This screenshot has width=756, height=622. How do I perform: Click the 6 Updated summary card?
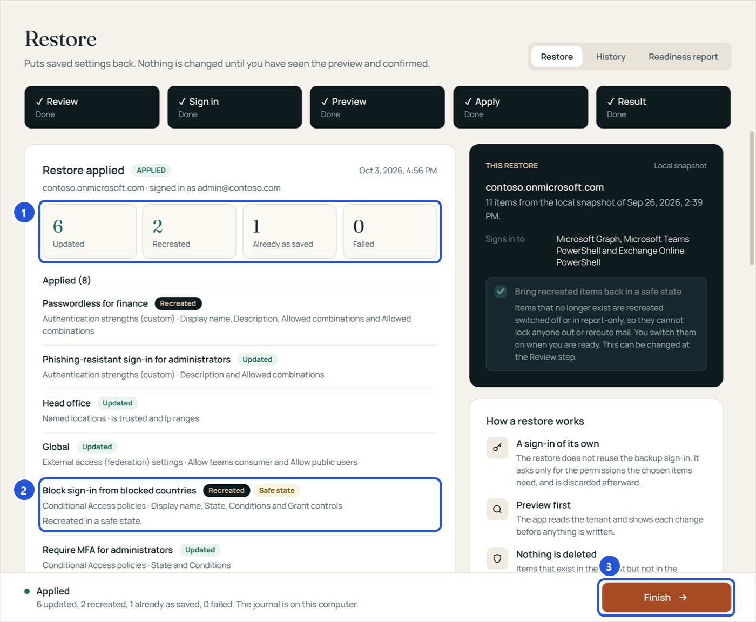coord(90,232)
